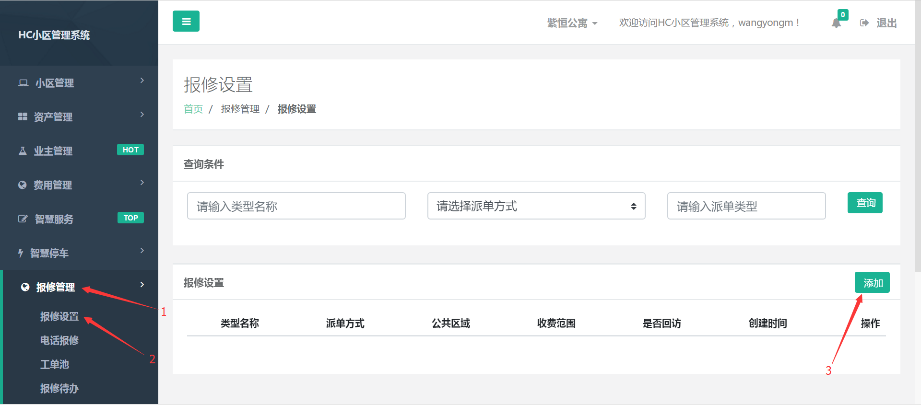Image resolution: width=921 pixels, height=405 pixels.
Task: Open the 请选择派单方式 dropdown
Action: point(536,206)
